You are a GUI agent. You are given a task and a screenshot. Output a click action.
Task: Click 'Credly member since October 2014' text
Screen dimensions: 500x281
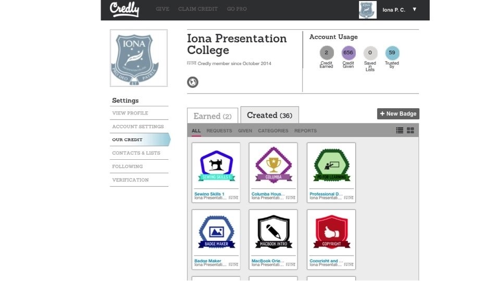coord(234,63)
